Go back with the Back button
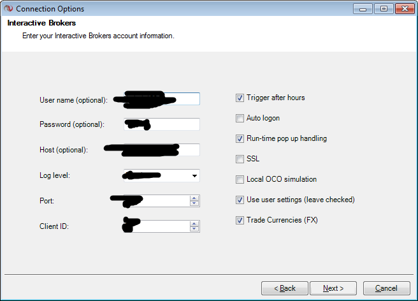 (285, 288)
